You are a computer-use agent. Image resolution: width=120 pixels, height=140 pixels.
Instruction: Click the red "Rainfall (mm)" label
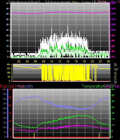pyautogui.click(x=12, y=86)
